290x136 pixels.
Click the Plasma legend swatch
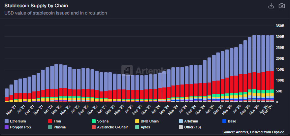(50, 127)
